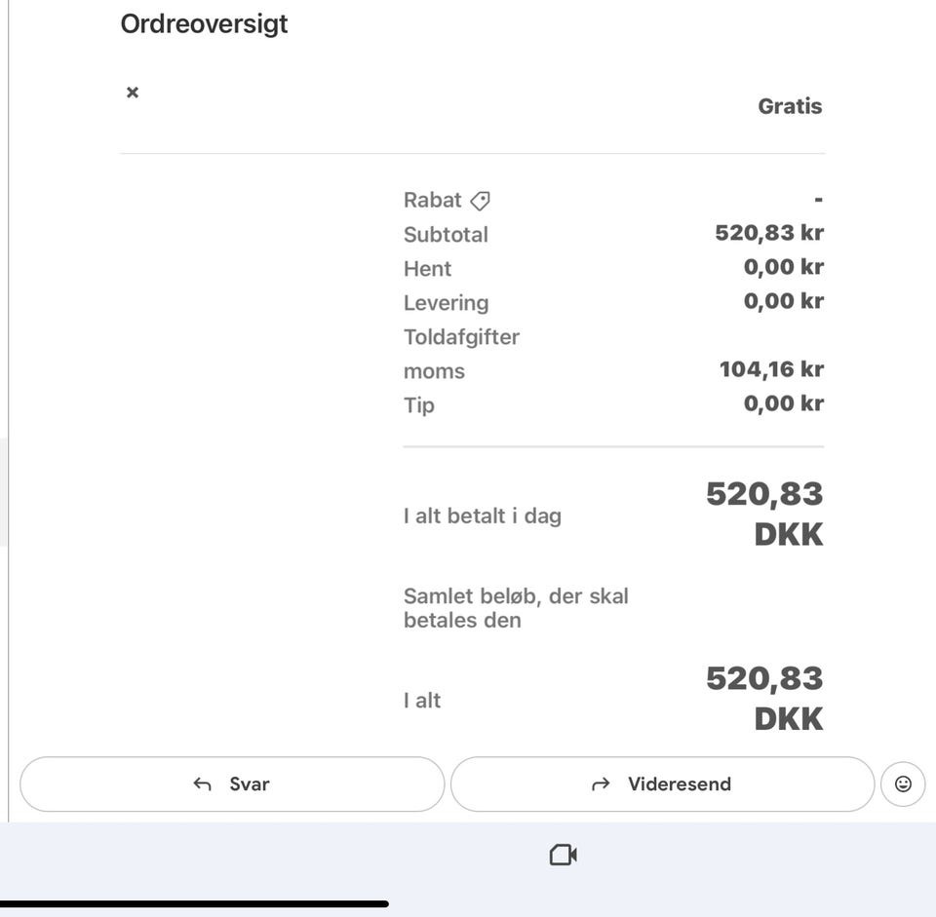936x917 pixels.
Task: Click the × icon below Ordreoversigt
Action: 133,93
